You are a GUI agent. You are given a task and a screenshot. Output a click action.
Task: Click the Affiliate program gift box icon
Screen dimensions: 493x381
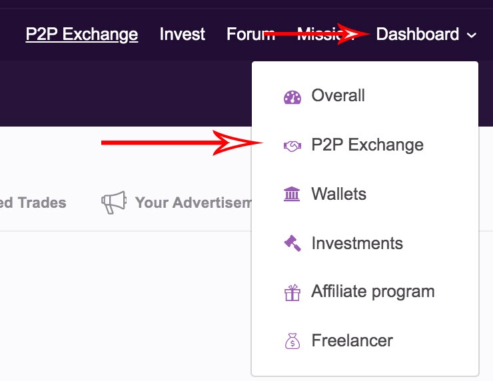coord(292,292)
